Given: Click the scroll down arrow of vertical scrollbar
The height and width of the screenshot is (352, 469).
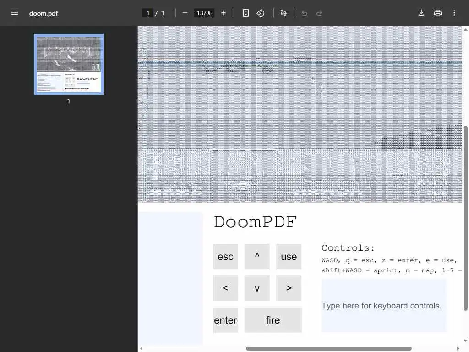Looking at the screenshot, I should click(x=465, y=341).
